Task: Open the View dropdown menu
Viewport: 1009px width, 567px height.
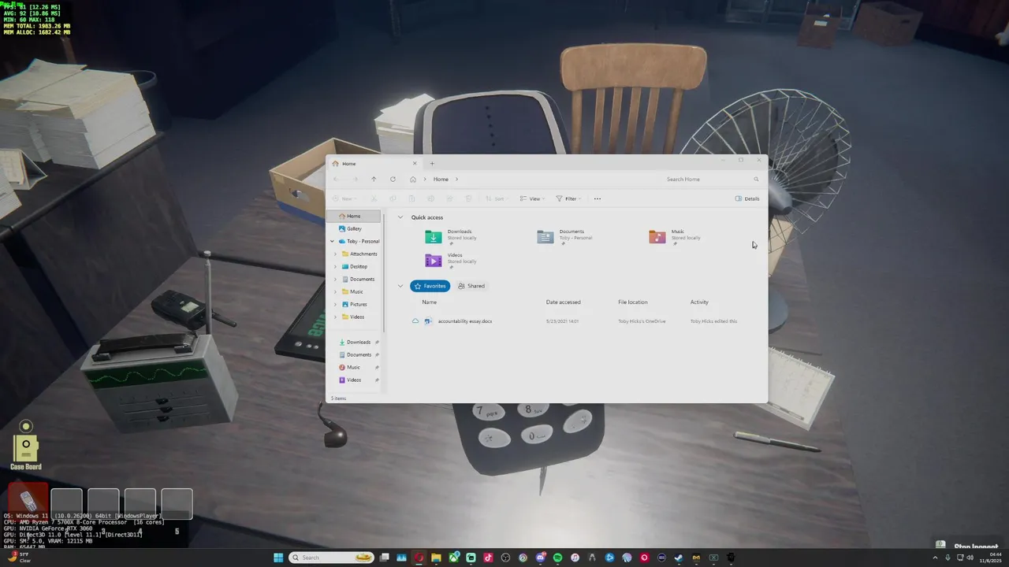Action: click(x=533, y=198)
